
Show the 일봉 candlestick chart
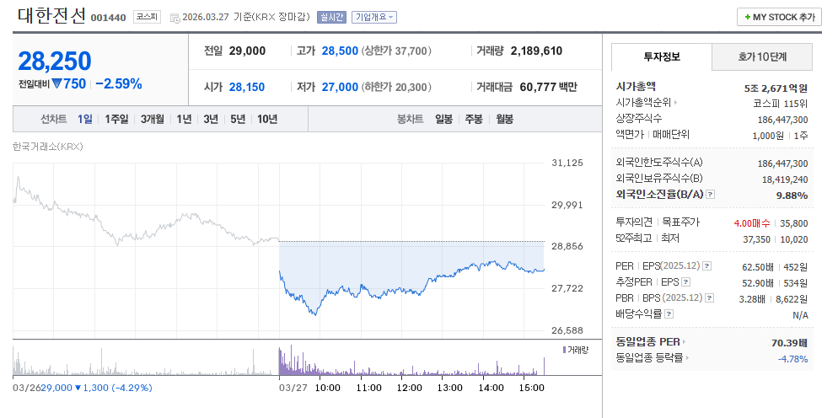443,119
